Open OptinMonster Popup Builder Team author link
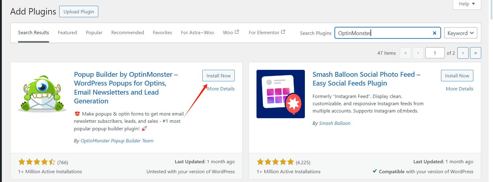Viewport: 493px width, 182px height. 117,141
